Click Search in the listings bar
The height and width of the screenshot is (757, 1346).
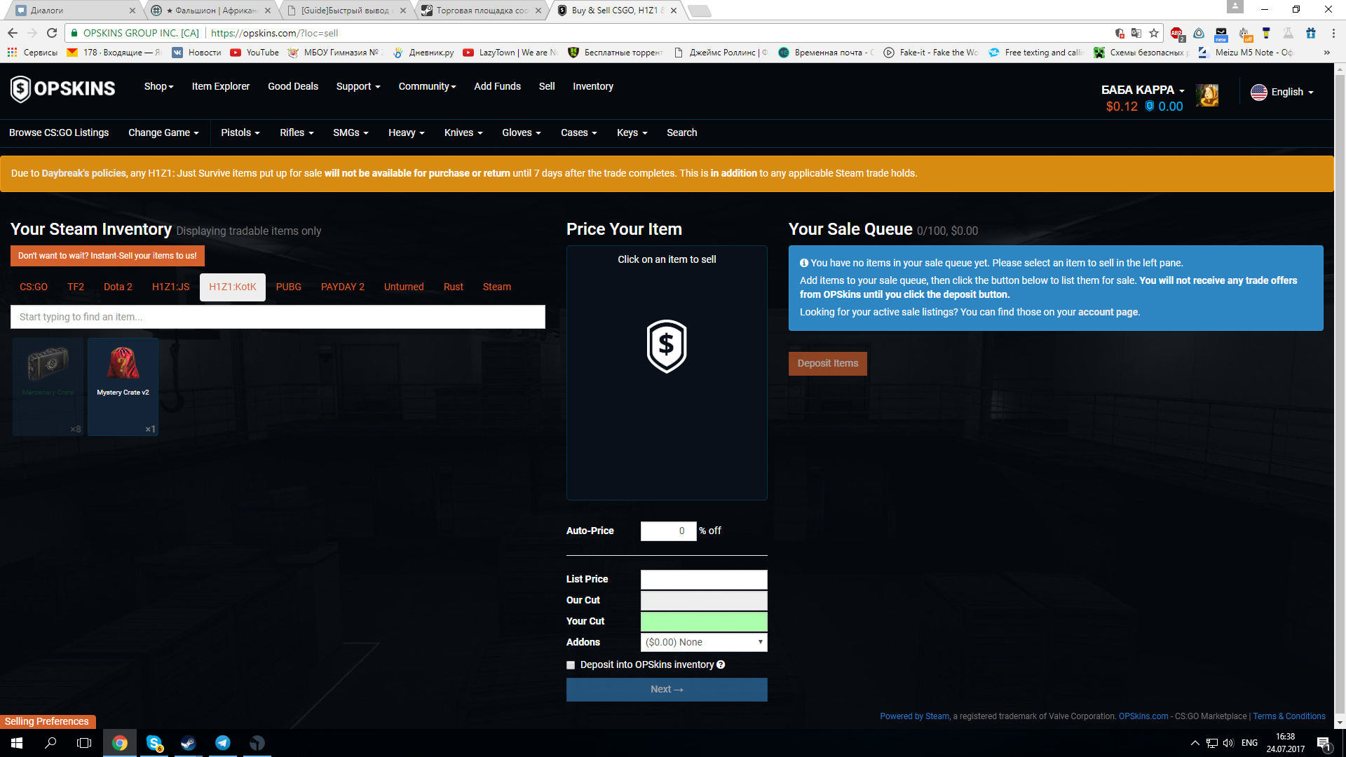682,132
